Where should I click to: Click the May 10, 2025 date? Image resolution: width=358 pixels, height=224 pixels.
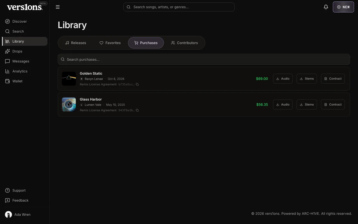(116, 105)
